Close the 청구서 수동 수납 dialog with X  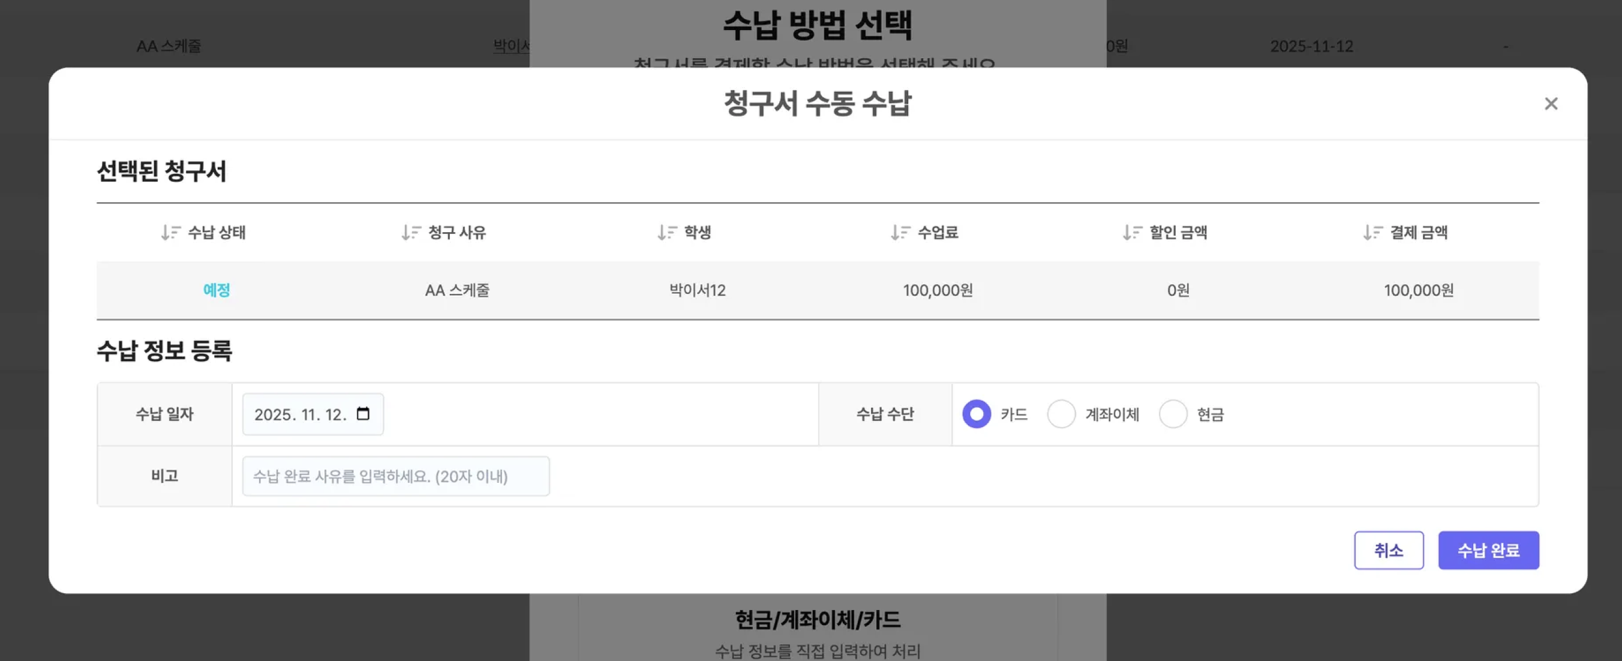tap(1550, 104)
